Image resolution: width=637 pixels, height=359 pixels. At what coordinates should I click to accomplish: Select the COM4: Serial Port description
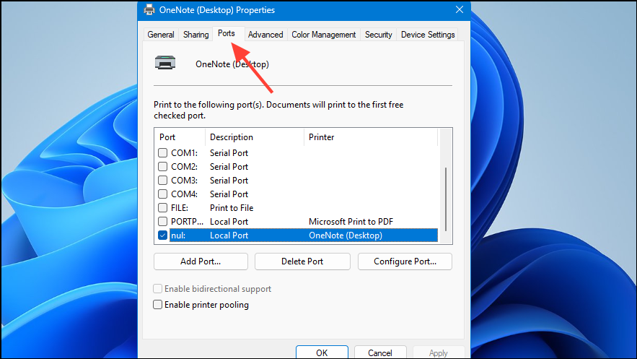coord(229,194)
